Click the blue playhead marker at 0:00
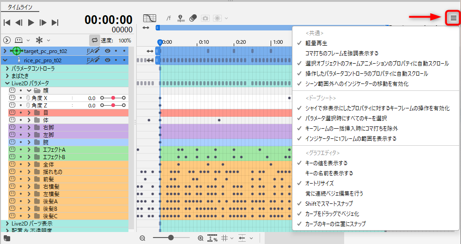 click(x=160, y=42)
